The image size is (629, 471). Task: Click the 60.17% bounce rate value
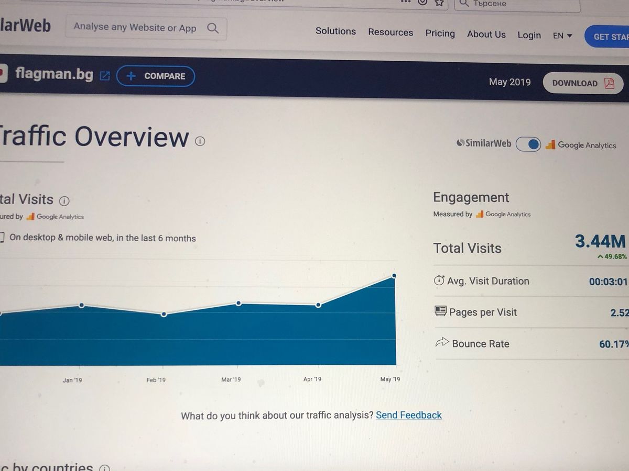point(614,344)
